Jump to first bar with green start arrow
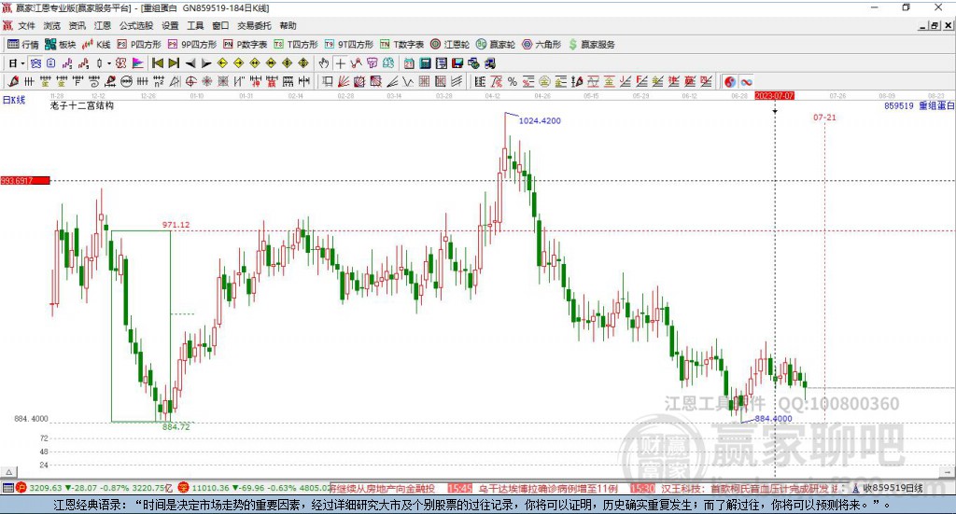This screenshot has width=956, height=514. pyautogui.click(x=157, y=63)
